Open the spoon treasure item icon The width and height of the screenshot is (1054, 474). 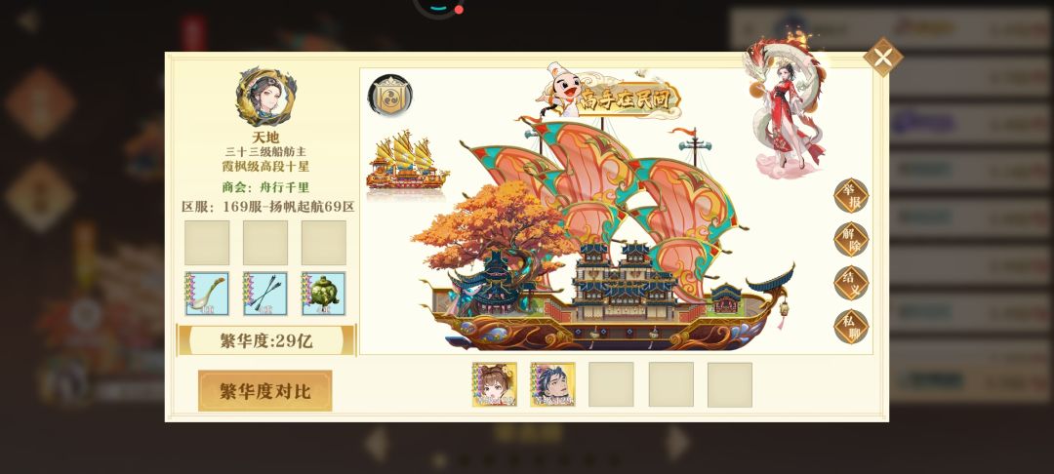click(x=207, y=294)
